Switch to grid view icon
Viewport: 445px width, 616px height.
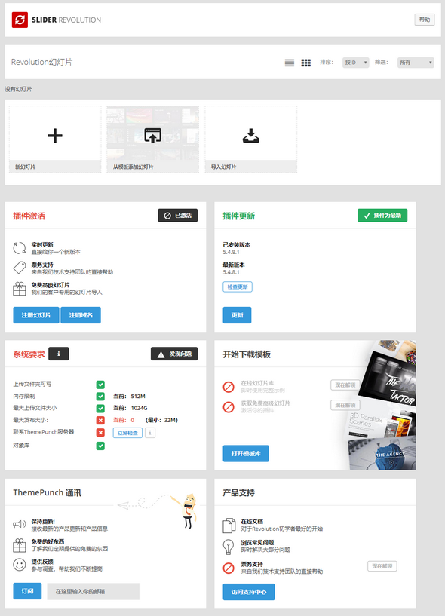tap(305, 63)
